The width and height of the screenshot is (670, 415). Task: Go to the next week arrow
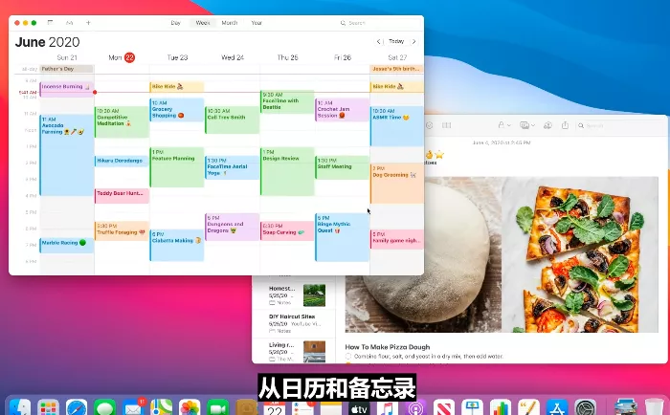[413, 41]
